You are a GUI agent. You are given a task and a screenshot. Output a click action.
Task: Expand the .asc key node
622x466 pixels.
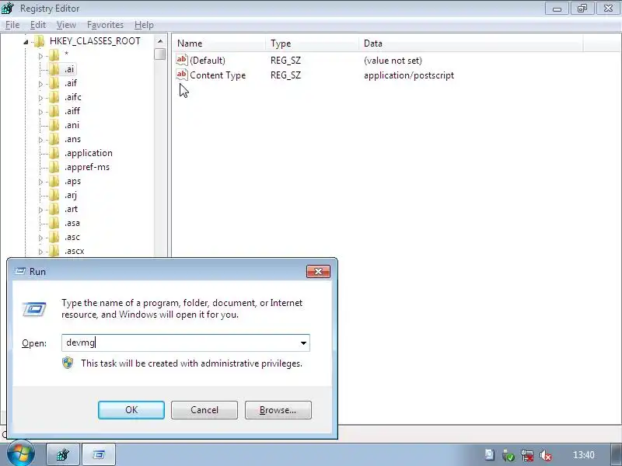40,238
